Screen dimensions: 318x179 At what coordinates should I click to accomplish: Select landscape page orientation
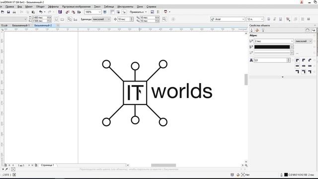coord(62,19)
